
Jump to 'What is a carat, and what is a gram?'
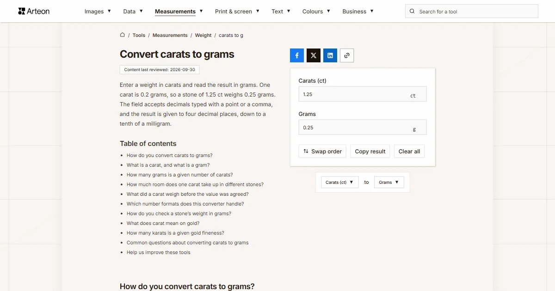[x=168, y=165]
